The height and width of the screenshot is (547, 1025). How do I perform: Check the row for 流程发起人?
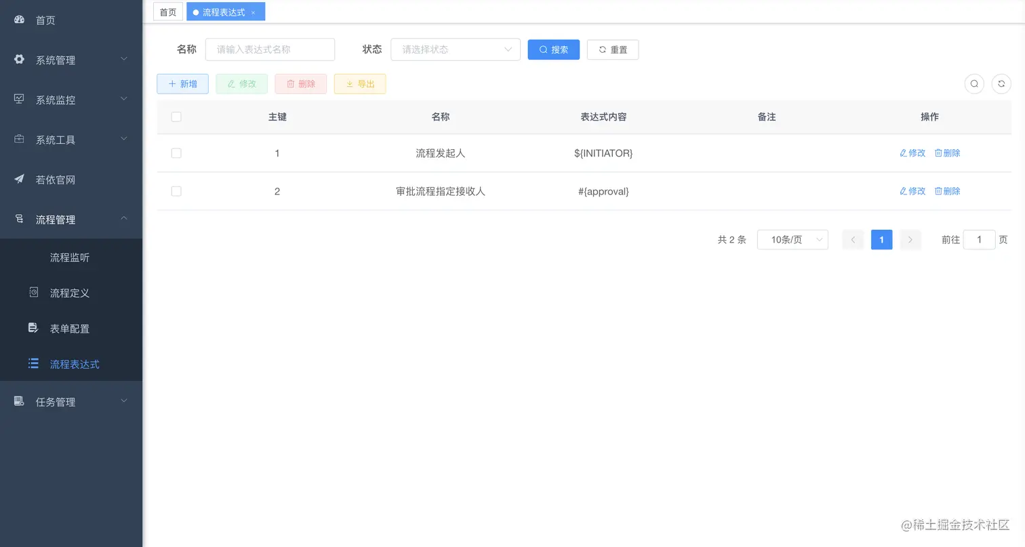tap(176, 153)
